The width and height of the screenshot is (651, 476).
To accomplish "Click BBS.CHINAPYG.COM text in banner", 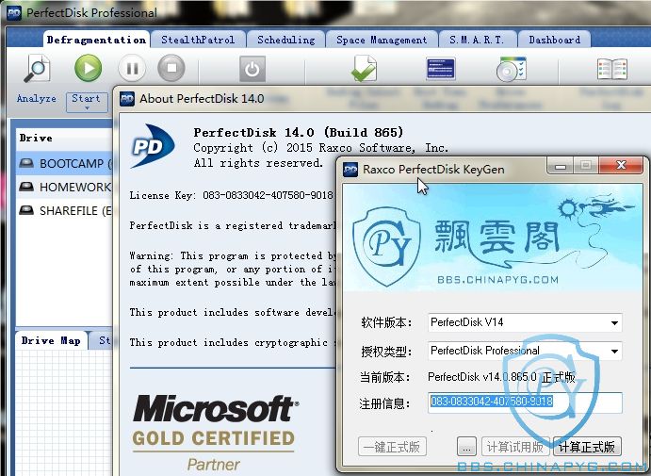I will point(497,280).
